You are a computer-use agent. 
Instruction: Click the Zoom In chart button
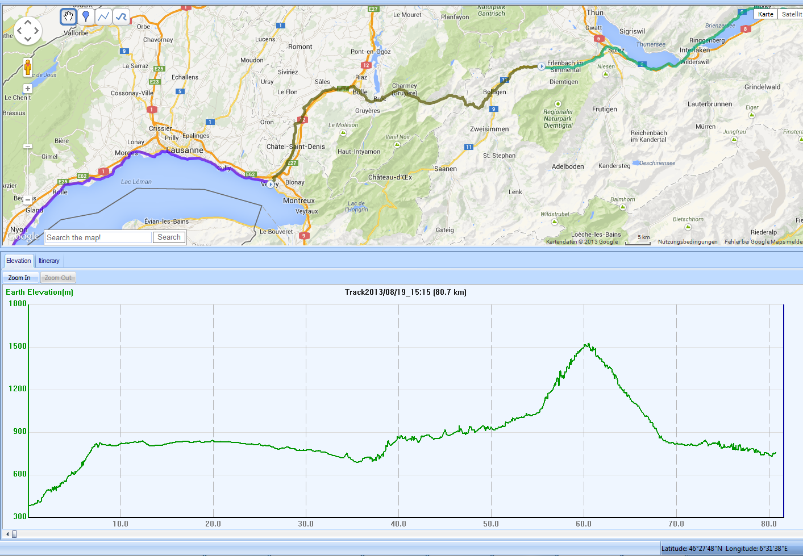20,278
